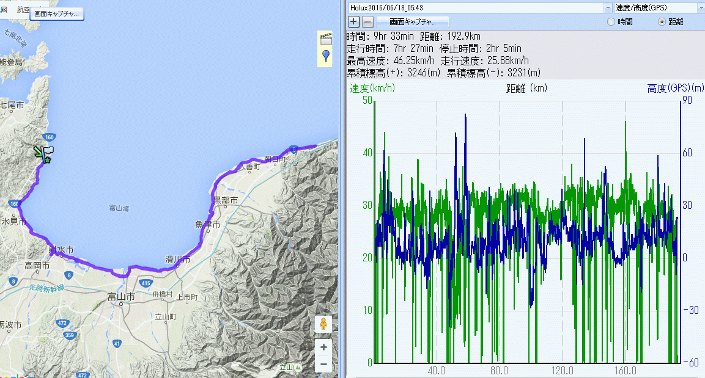
Task: Click the white finish flag marker on the route
Action: [49, 150]
